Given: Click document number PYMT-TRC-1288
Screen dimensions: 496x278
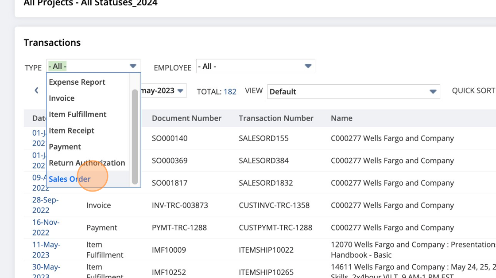Looking at the screenshot, I should [179, 227].
